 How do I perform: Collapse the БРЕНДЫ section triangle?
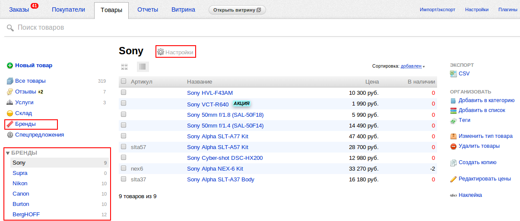(x=7, y=153)
